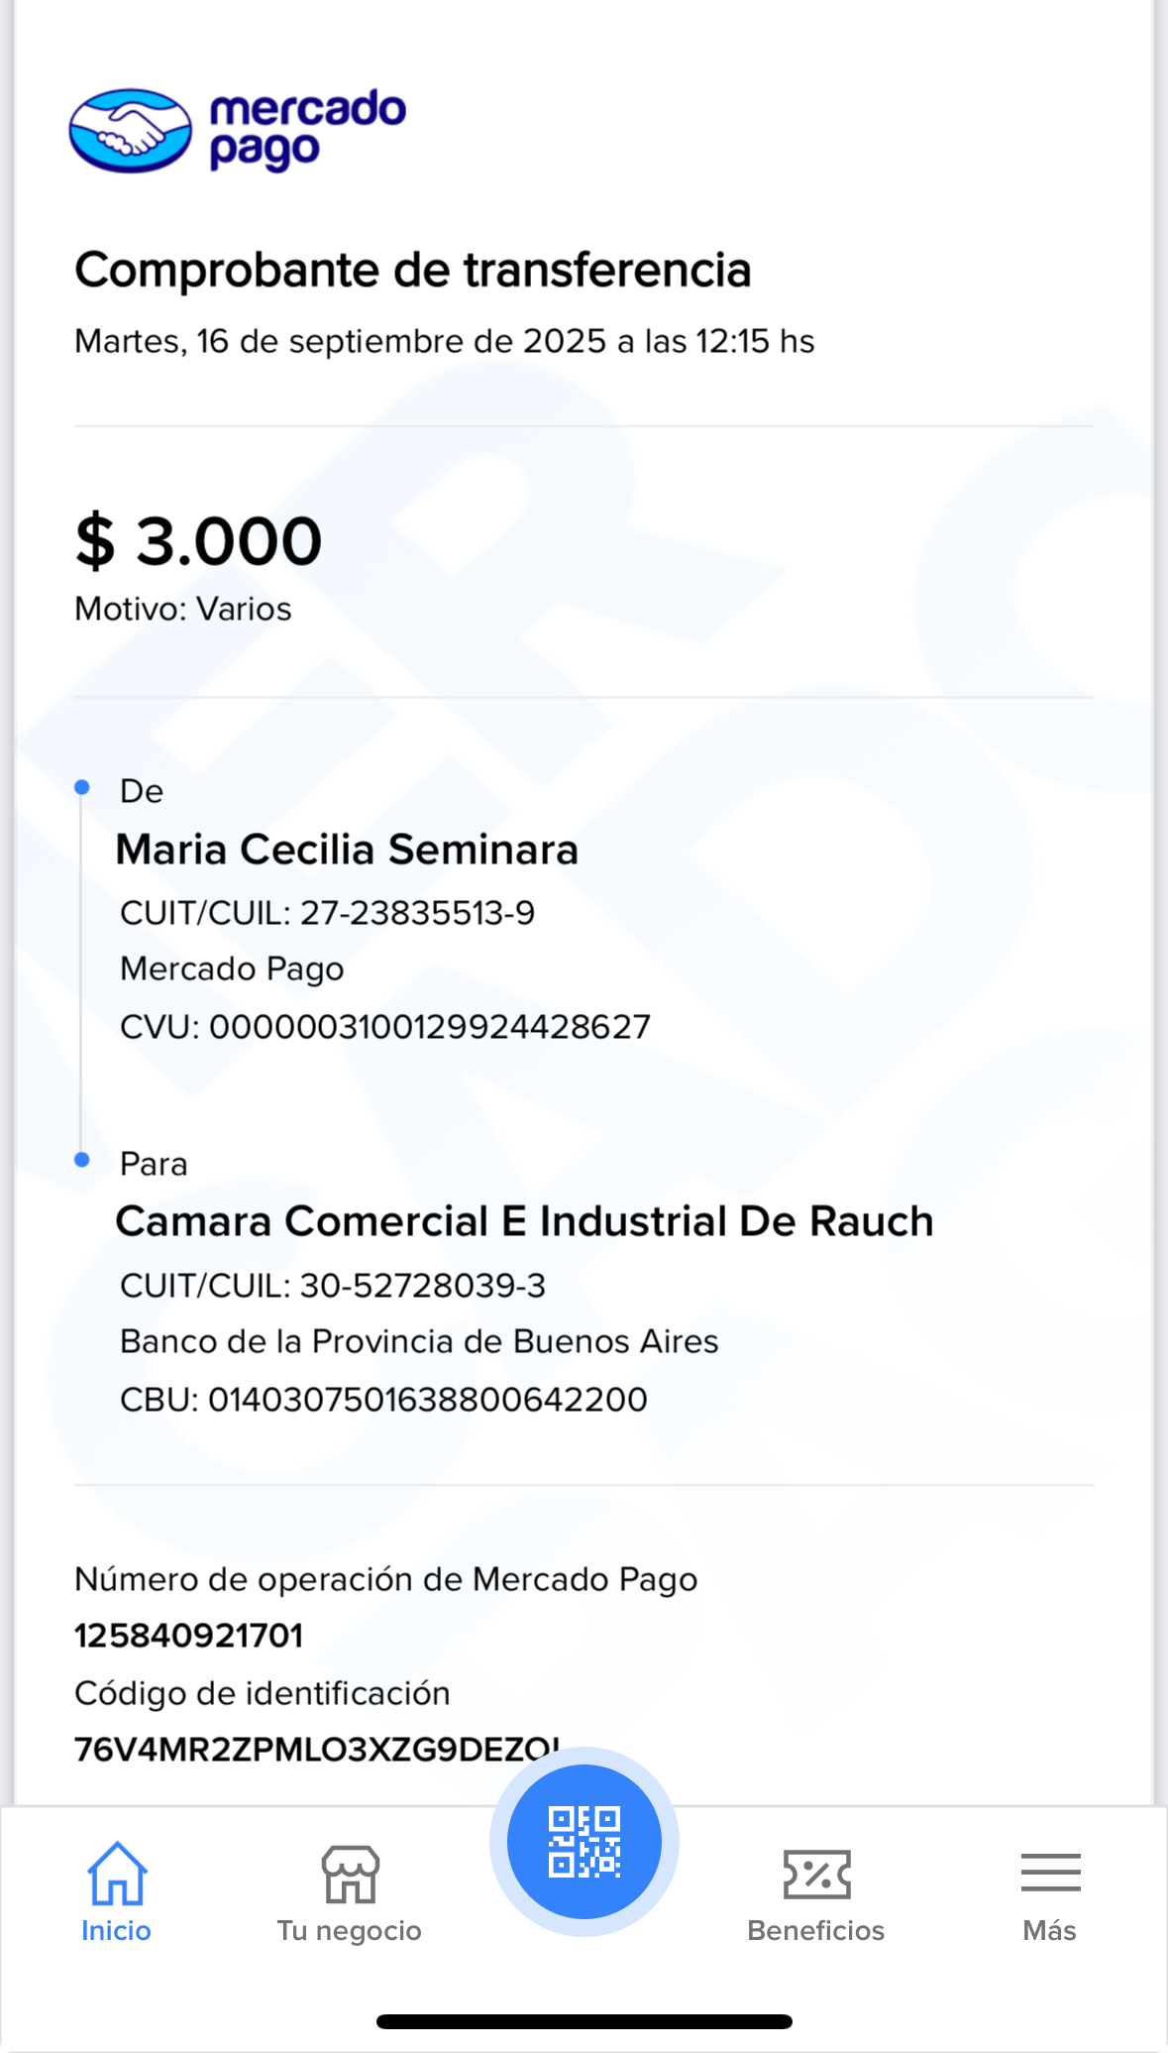Select the transfer date and time line
This screenshot has width=1168, height=2053.
pos(444,341)
